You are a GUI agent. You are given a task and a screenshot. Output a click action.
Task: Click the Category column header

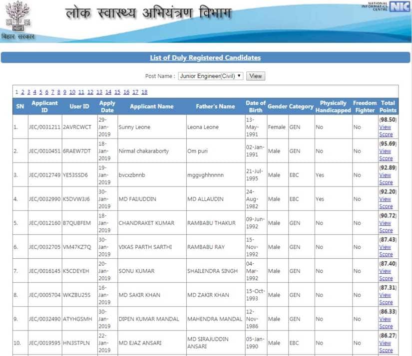click(x=302, y=106)
